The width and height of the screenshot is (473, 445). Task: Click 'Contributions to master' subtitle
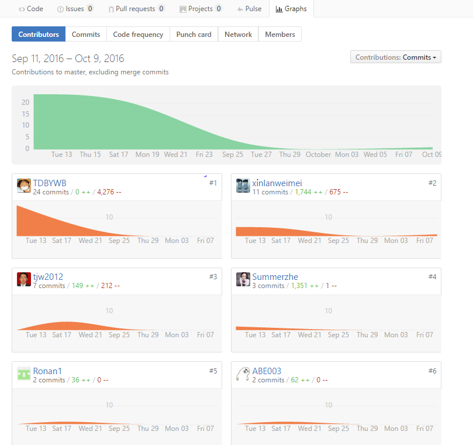[x=90, y=72]
